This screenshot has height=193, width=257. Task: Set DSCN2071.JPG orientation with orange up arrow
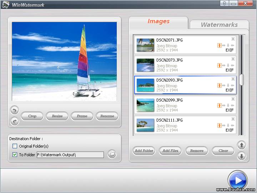click(x=219, y=45)
